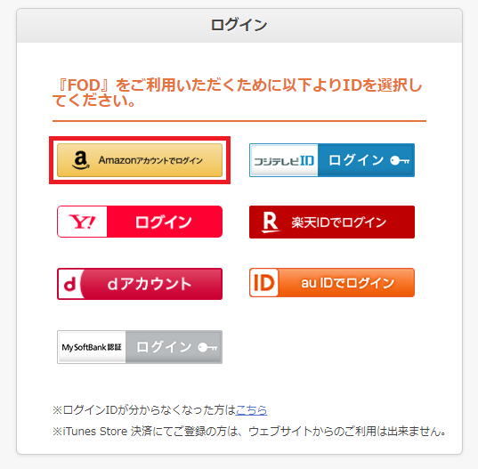Click the key icon on SoftBank login
This screenshot has height=469, width=478.
pos(207,347)
